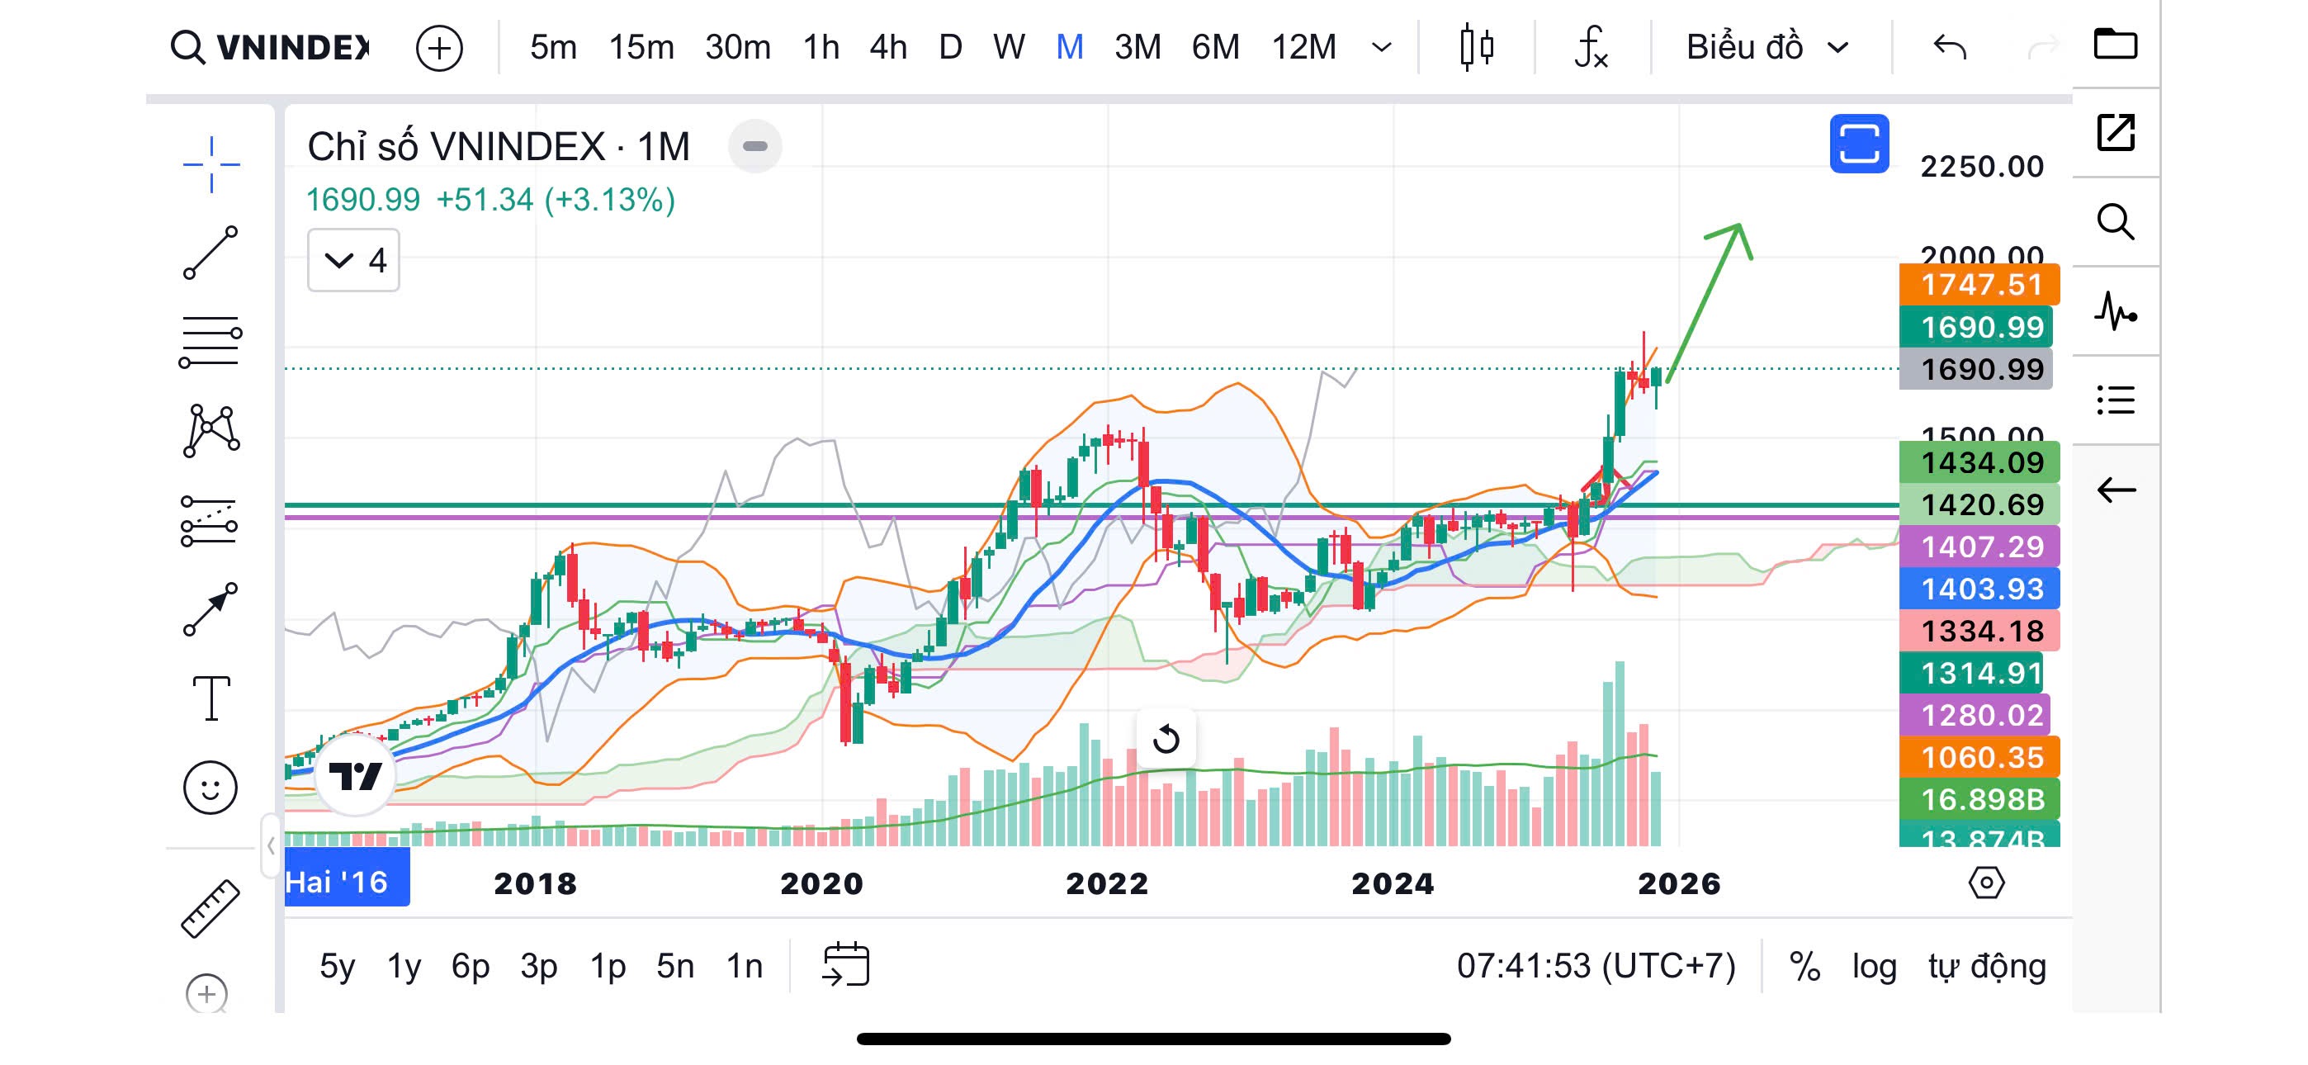The height and width of the screenshot is (1065, 2308).
Task: Expand more timeframe intervals chevron
Action: pyautogui.click(x=1382, y=46)
